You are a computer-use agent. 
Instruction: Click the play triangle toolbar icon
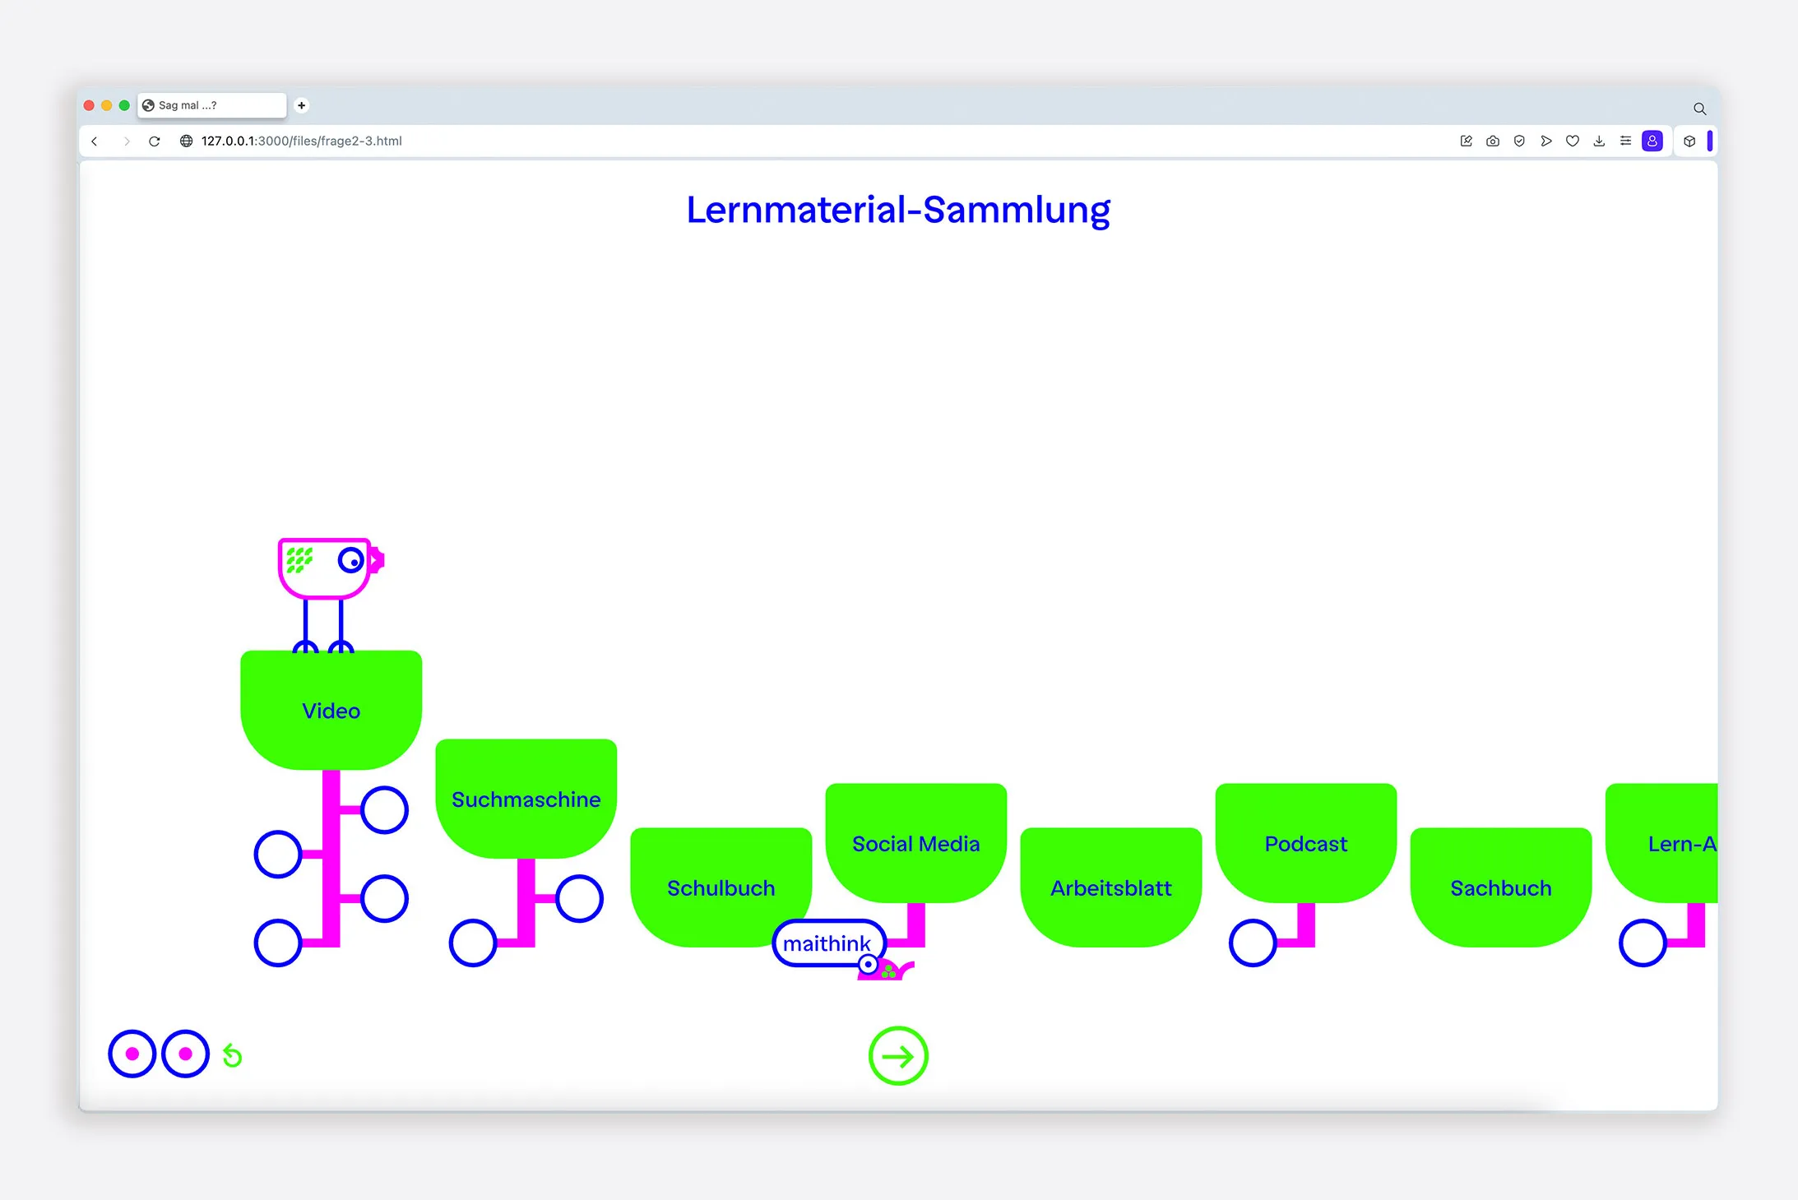click(1546, 141)
